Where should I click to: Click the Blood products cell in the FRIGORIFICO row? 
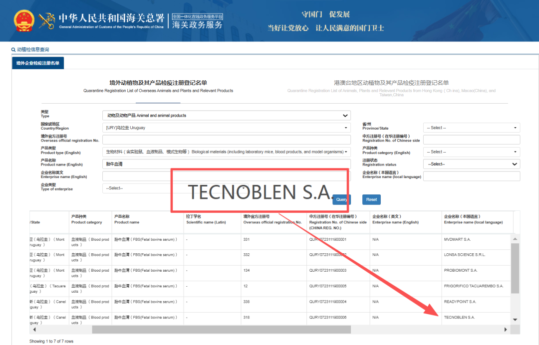tap(90, 289)
